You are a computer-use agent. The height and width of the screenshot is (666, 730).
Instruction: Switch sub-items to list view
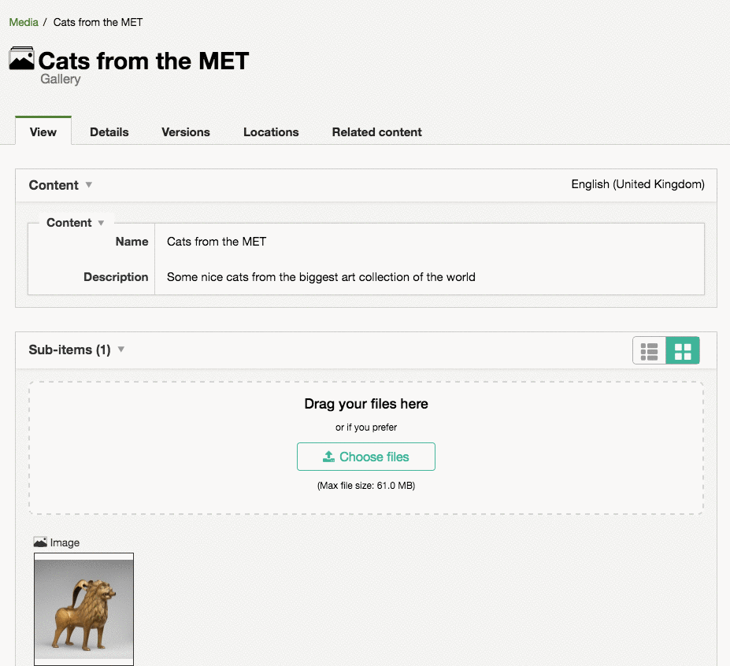650,351
